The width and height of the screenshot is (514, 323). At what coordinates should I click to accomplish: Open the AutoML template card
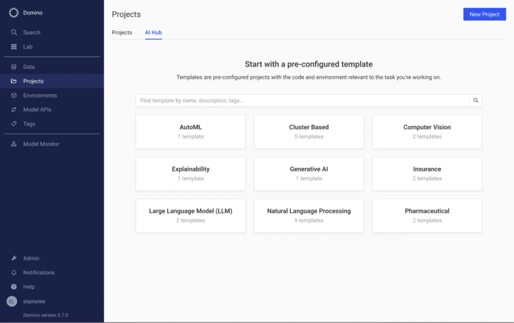(x=191, y=132)
